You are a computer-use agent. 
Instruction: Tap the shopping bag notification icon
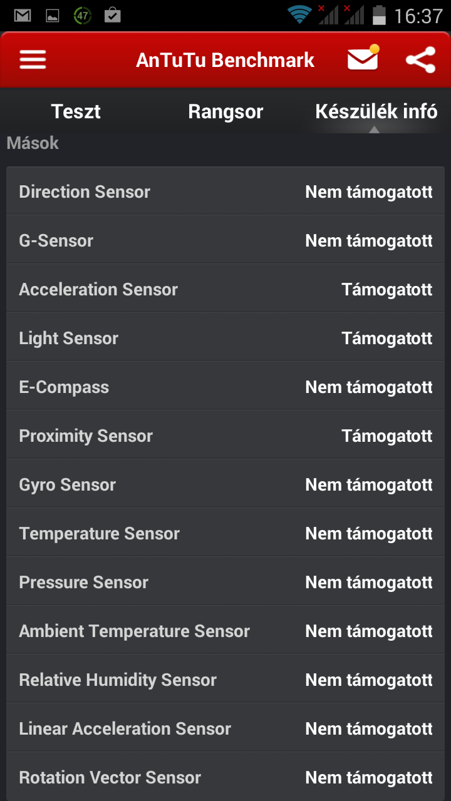tap(113, 15)
